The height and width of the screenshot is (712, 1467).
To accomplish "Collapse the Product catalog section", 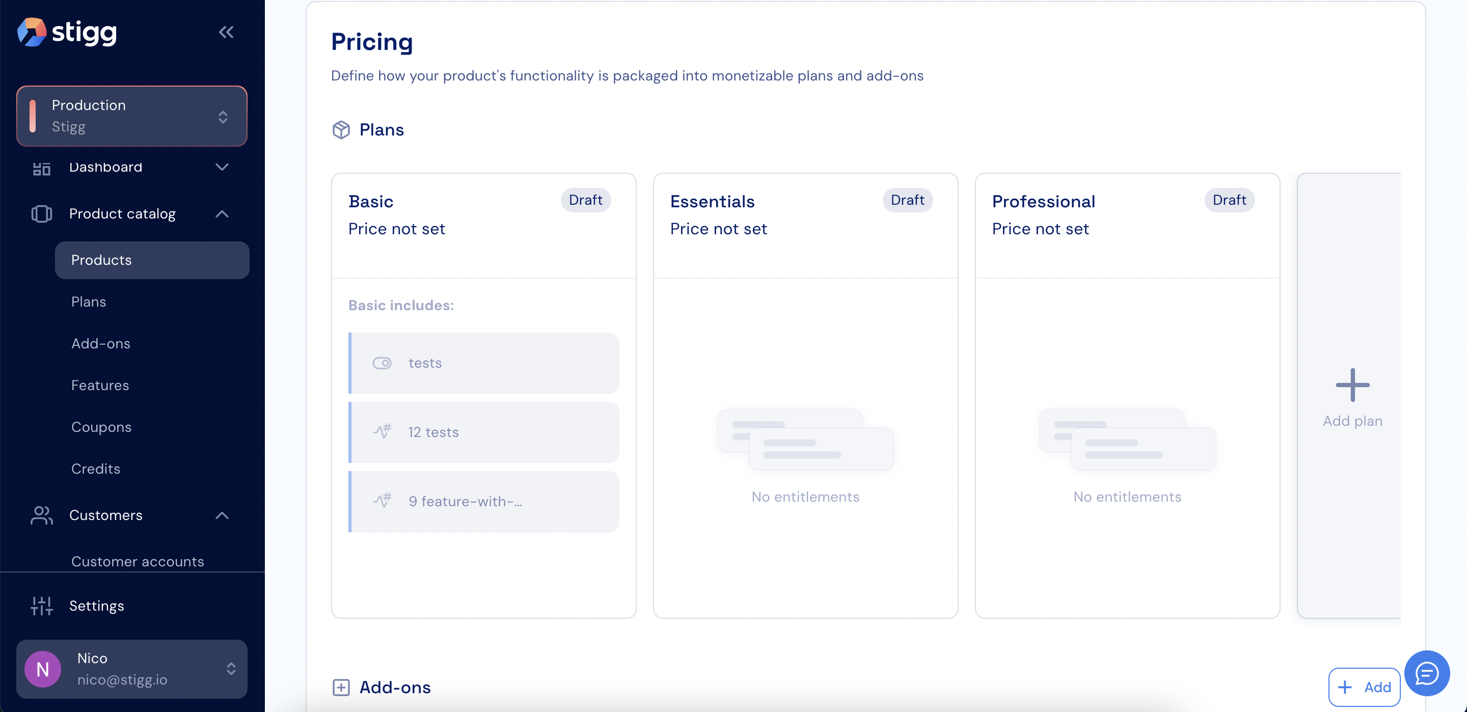I will pos(222,213).
